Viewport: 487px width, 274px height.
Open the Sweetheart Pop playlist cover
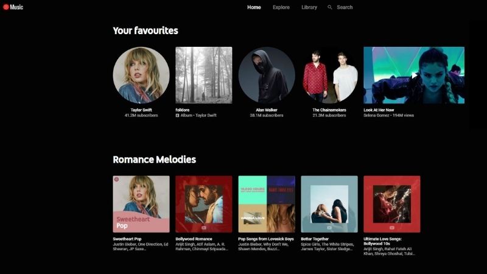[x=141, y=204]
